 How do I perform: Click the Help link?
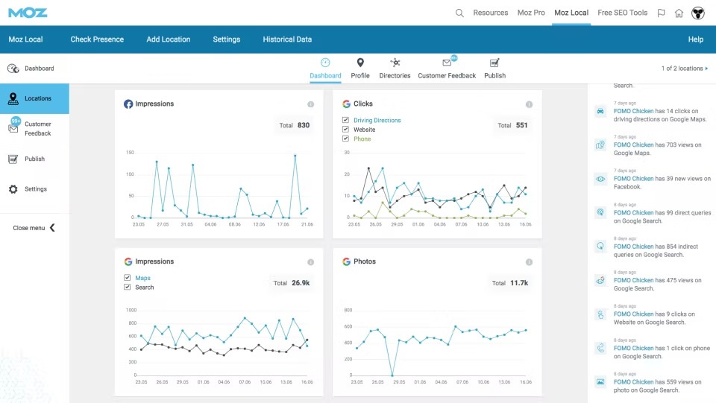pyautogui.click(x=695, y=39)
